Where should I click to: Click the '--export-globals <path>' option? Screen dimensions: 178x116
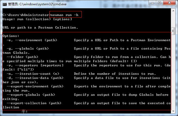pyautogui.click(x=31, y=95)
